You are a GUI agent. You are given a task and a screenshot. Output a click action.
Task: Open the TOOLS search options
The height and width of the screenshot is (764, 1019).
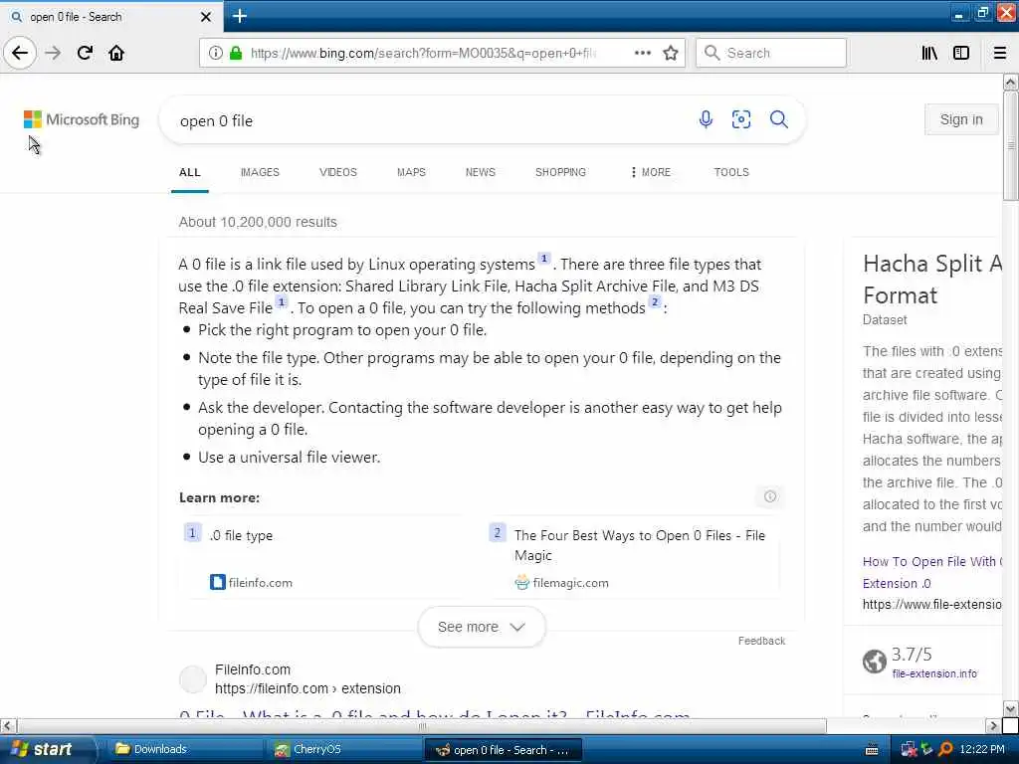(731, 172)
